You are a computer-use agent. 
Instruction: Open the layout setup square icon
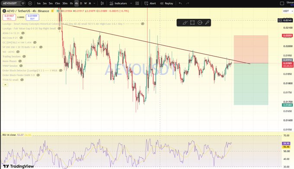tap(282, 3)
